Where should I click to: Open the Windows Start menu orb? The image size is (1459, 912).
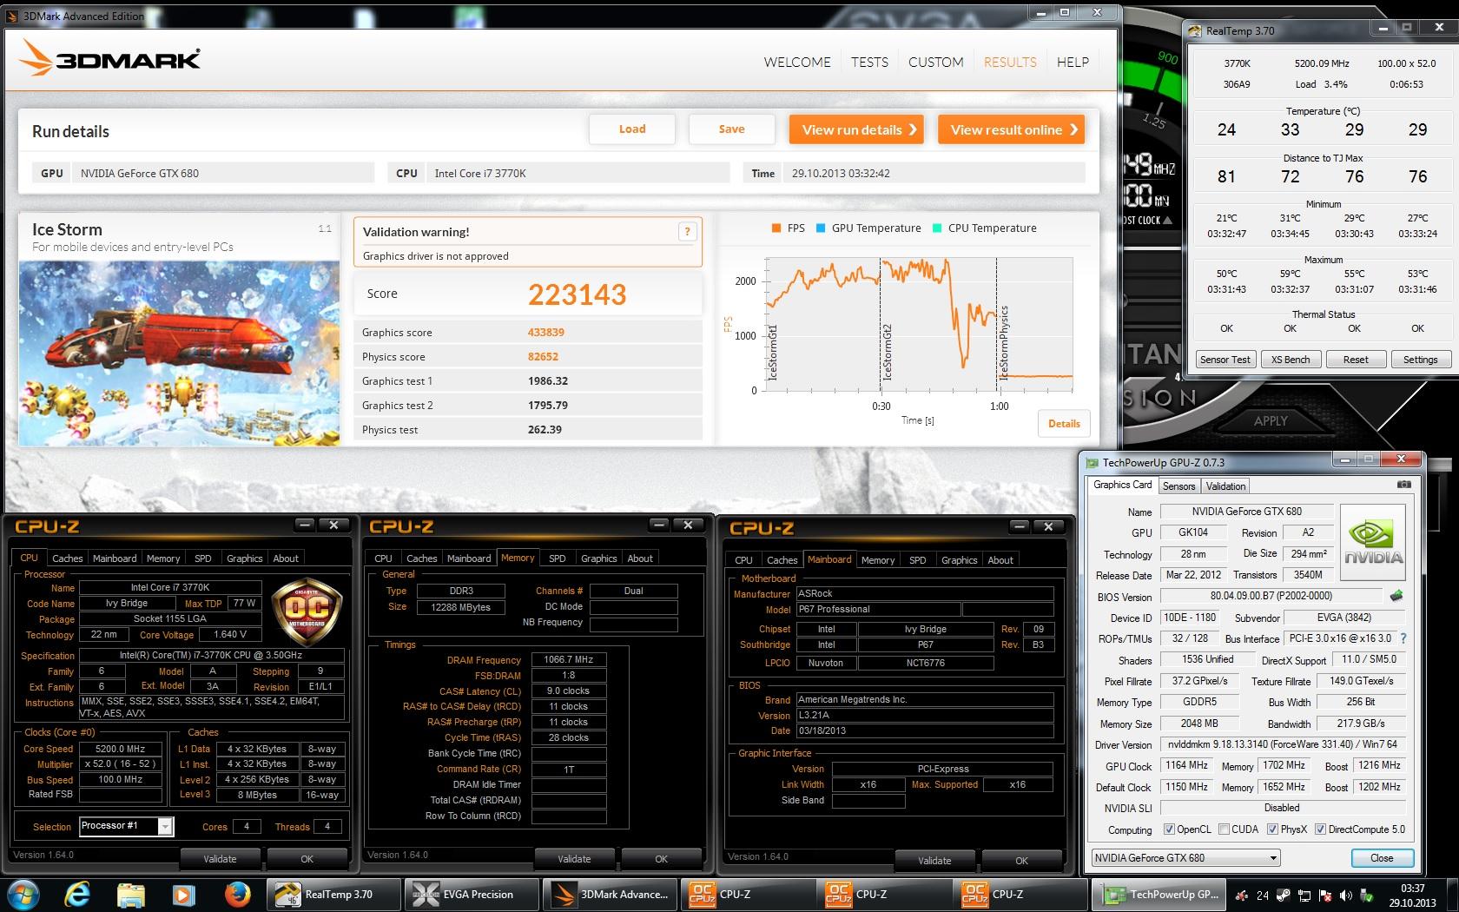[x=23, y=894]
